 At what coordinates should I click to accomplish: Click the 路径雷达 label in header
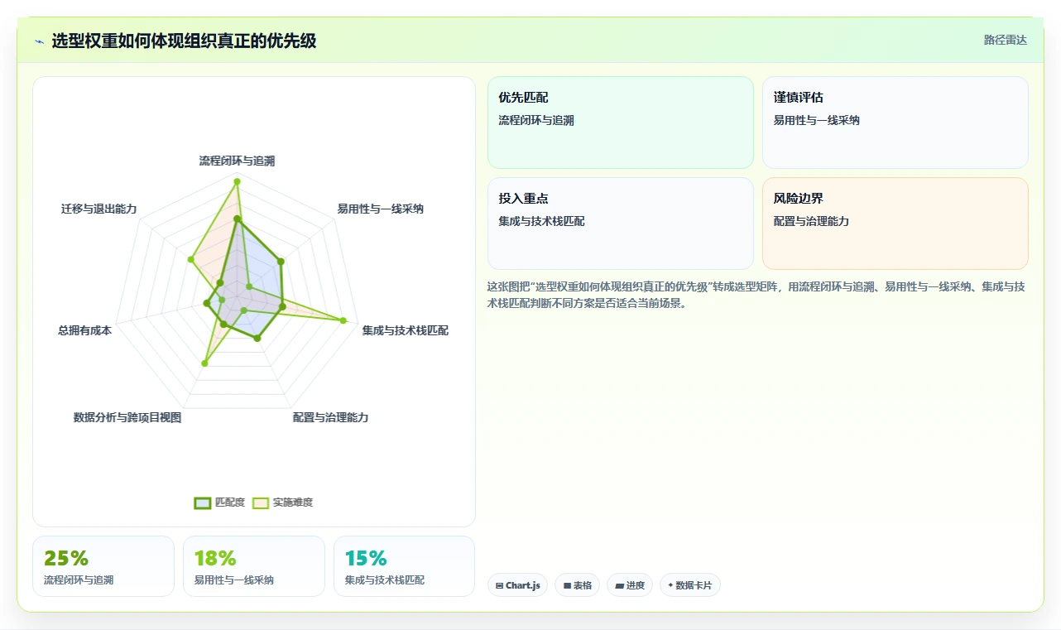click(x=1005, y=40)
